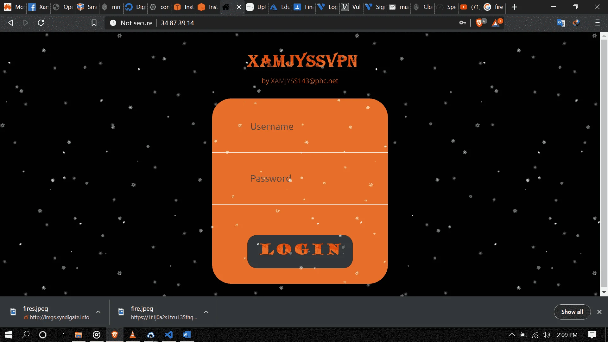Open the Wi-Fi network tray icon
The image size is (608, 342).
[535, 335]
